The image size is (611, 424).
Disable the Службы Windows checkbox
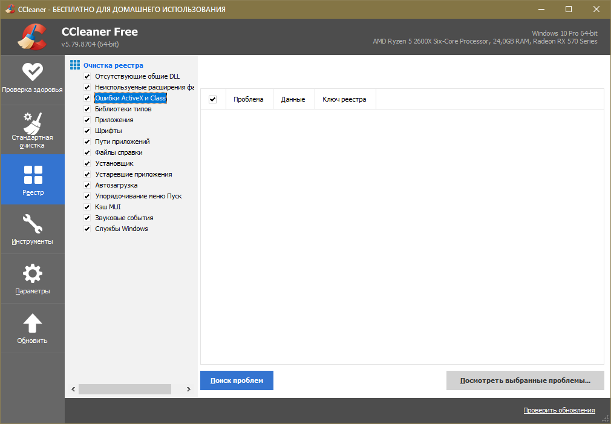(87, 229)
